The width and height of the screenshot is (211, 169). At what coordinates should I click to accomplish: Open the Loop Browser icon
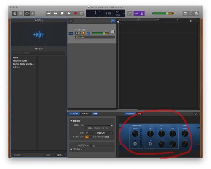(191, 14)
